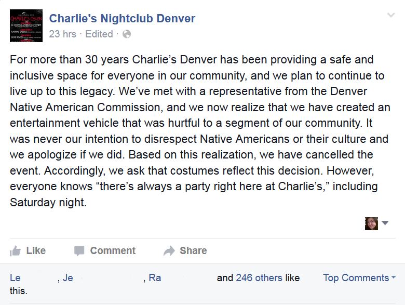This screenshot has width=405, height=305.
Task: Open post options chevron at top right
Action: click(x=391, y=16)
